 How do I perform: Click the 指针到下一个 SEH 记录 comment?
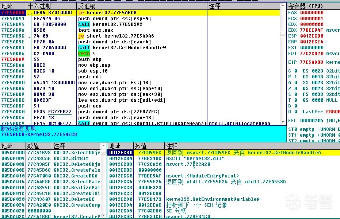click(x=196, y=205)
